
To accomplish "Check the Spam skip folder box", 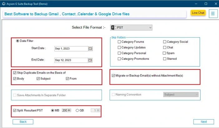I will pyautogui.click(x=165, y=53).
